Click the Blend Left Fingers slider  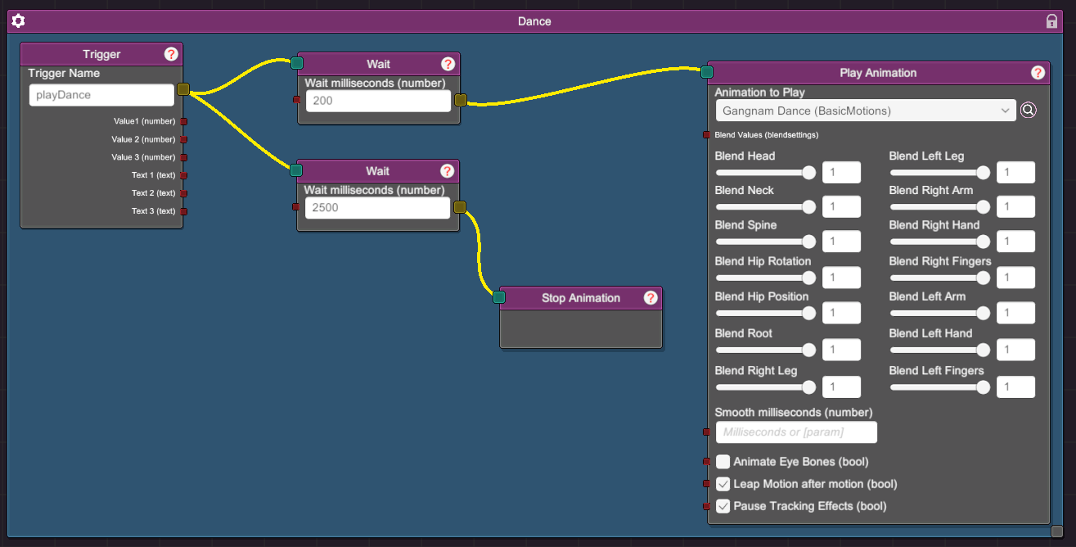[x=940, y=387]
